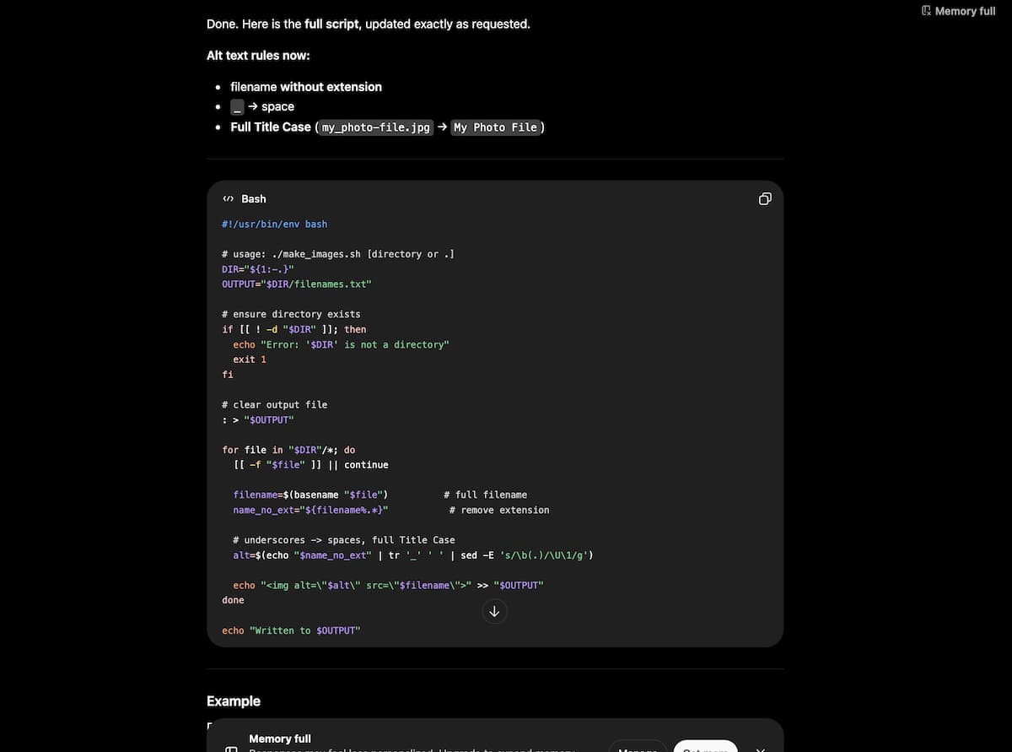
Task: Click the '# underscores -> spaces, full Title Case' comment
Action: [x=344, y=540]
